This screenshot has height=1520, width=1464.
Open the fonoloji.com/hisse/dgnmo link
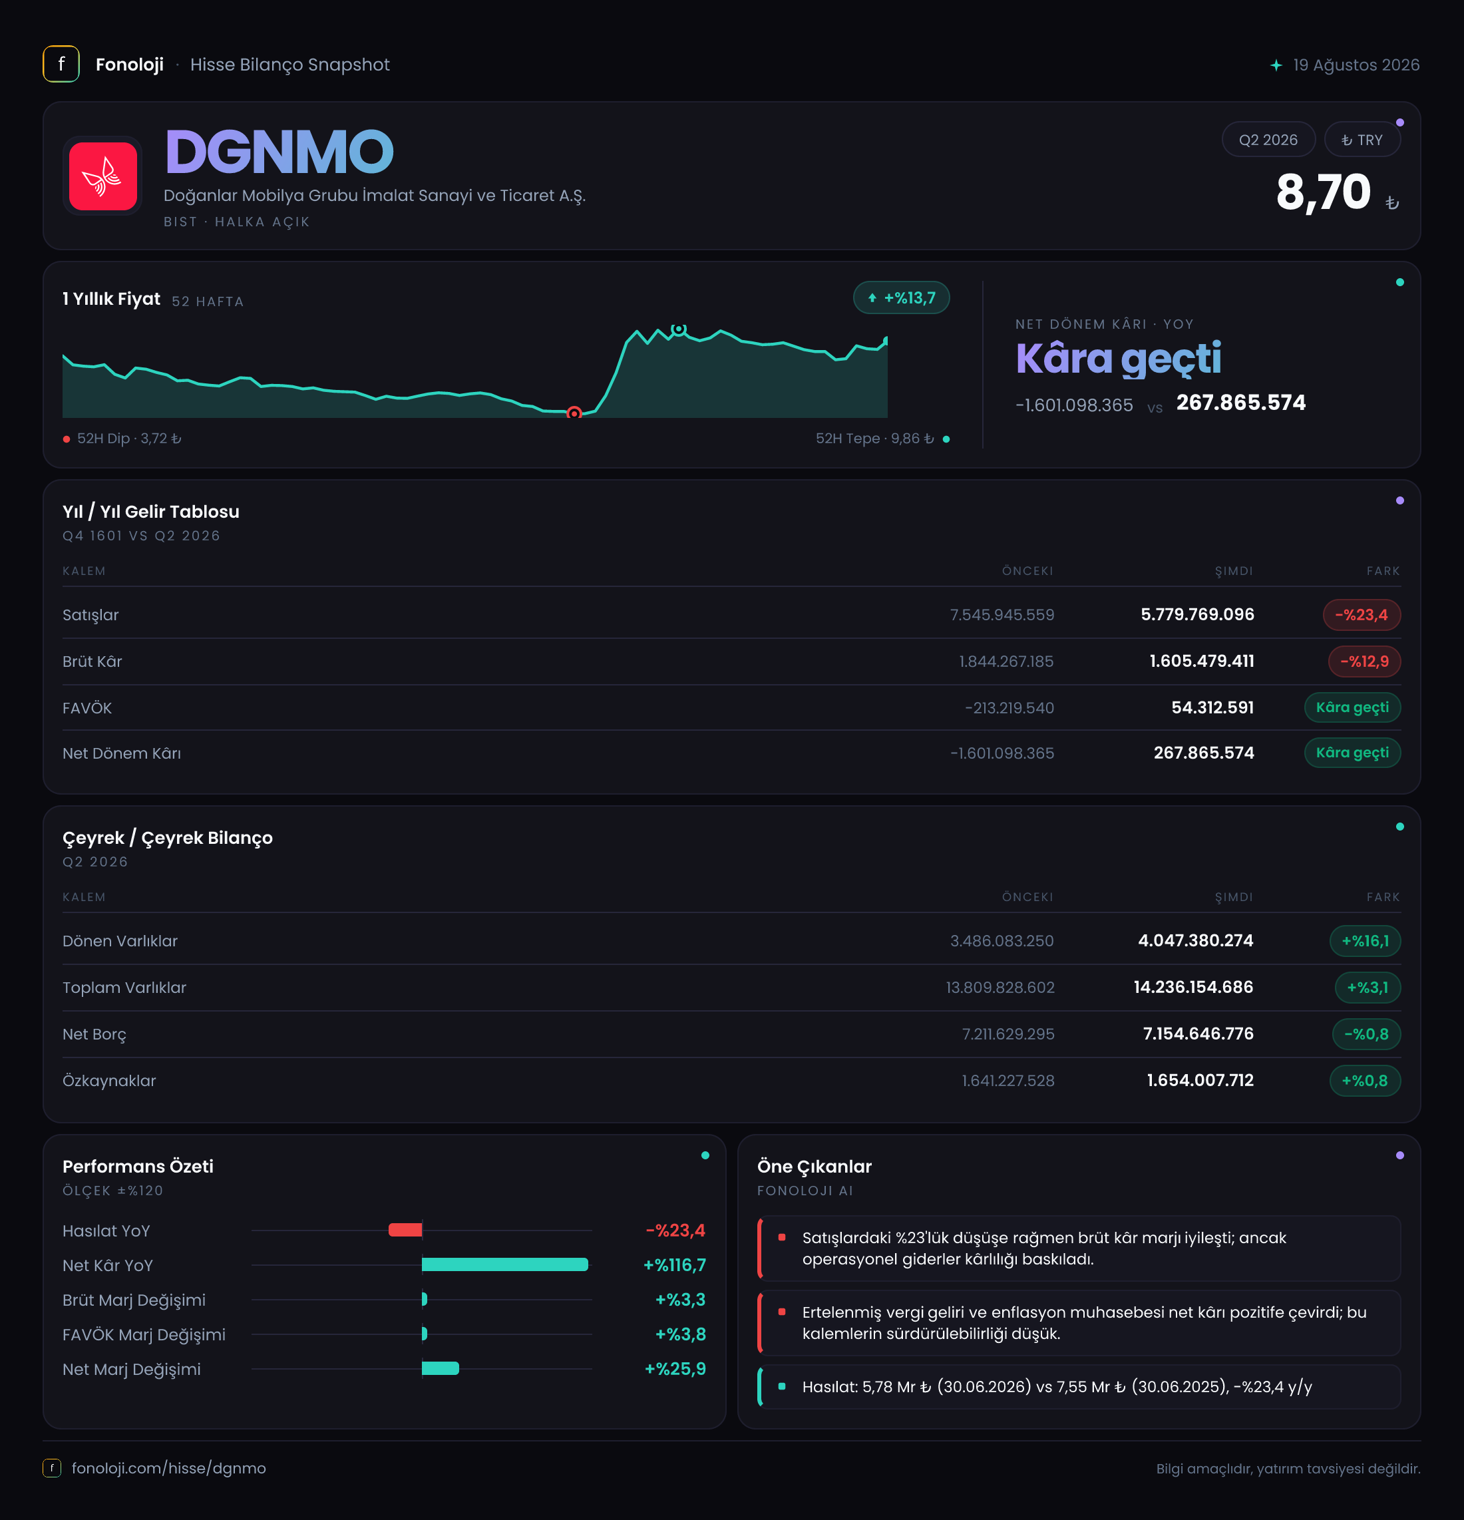[168, 1468]
